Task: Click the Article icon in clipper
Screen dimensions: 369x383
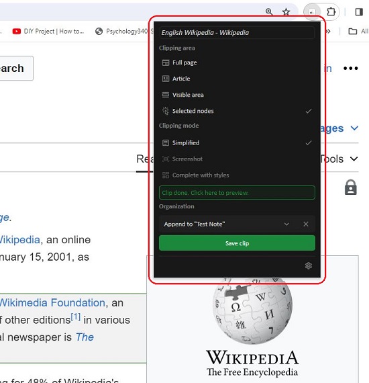Action: [x=166, y=79]
